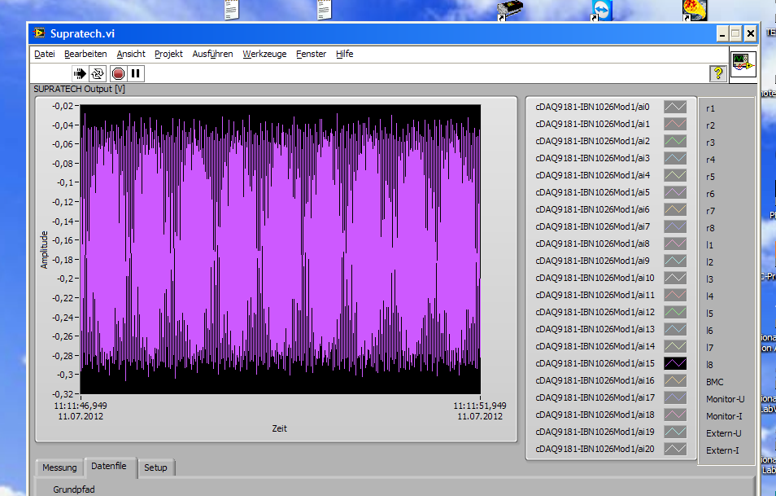Open the Projekt menu
The width and height of the screenshot is (776, 496).
pos(168,54)
